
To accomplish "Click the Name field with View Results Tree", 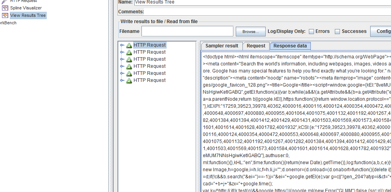I will 263,2.
